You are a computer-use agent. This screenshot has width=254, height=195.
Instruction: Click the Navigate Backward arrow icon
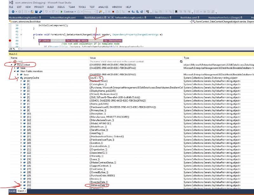[13, 12]
